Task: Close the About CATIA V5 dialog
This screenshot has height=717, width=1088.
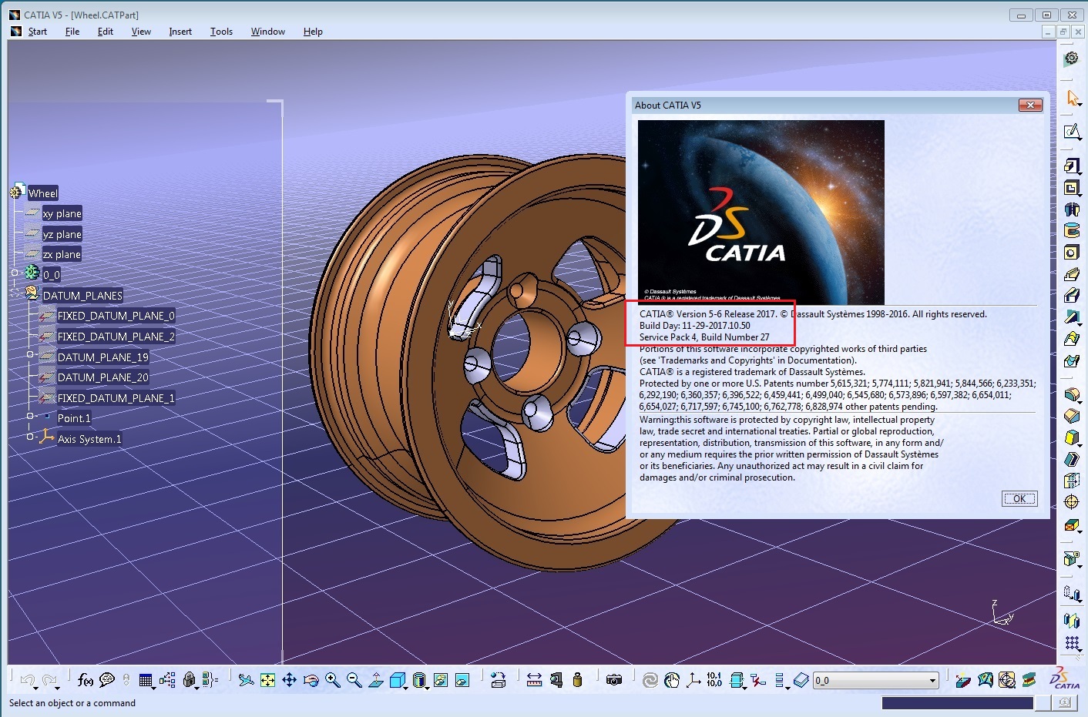Action: [1030, 105]
